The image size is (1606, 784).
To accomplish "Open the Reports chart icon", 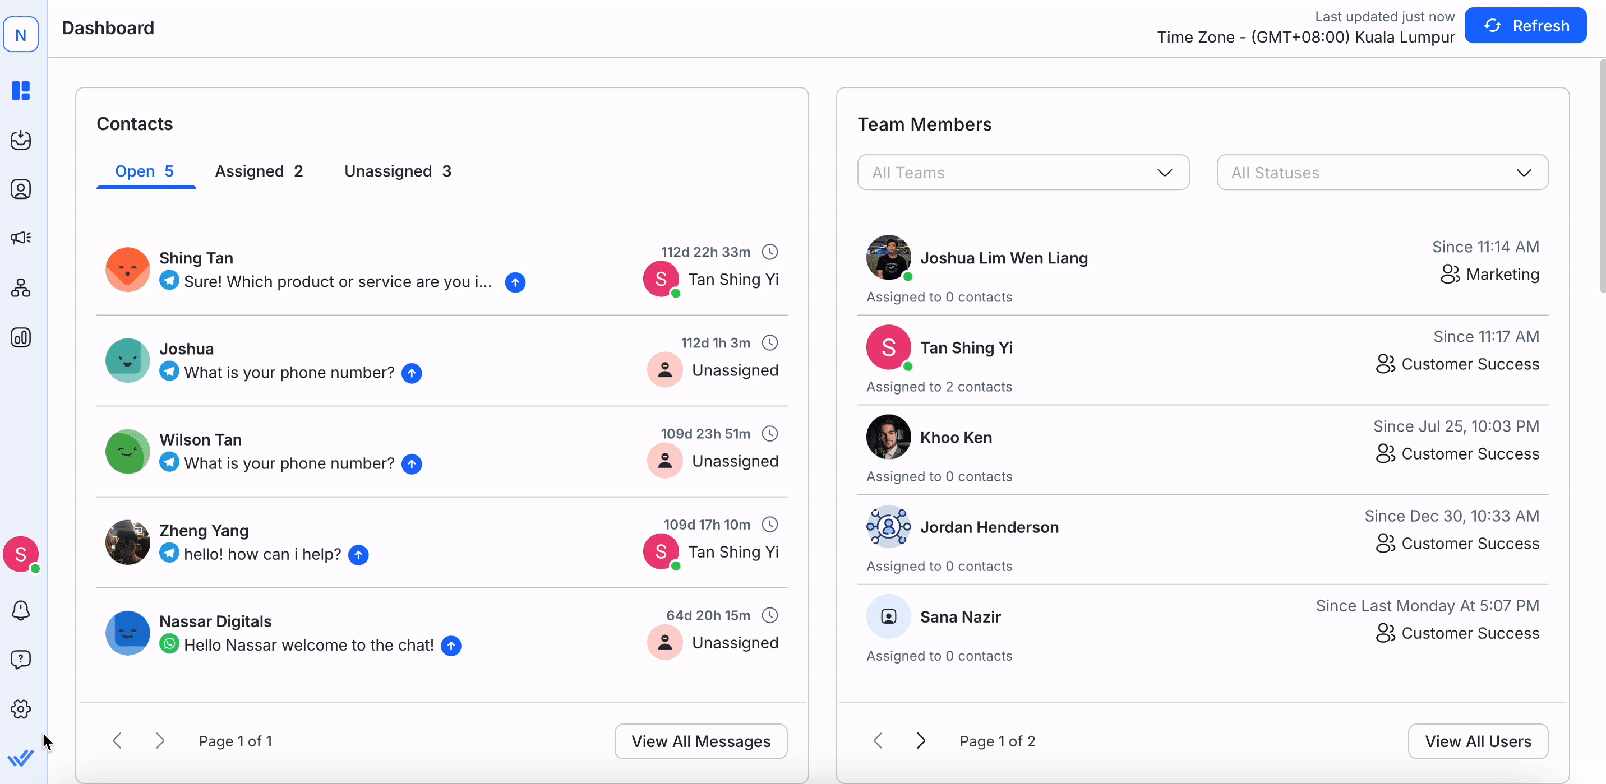I will (21, 337).
